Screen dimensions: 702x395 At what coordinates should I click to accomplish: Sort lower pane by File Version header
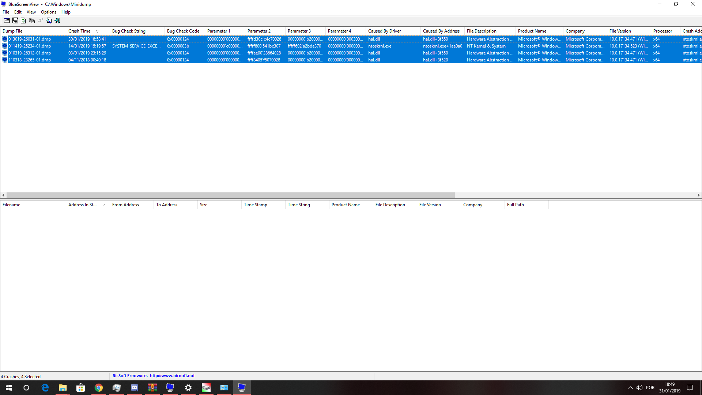click(439, 205)
